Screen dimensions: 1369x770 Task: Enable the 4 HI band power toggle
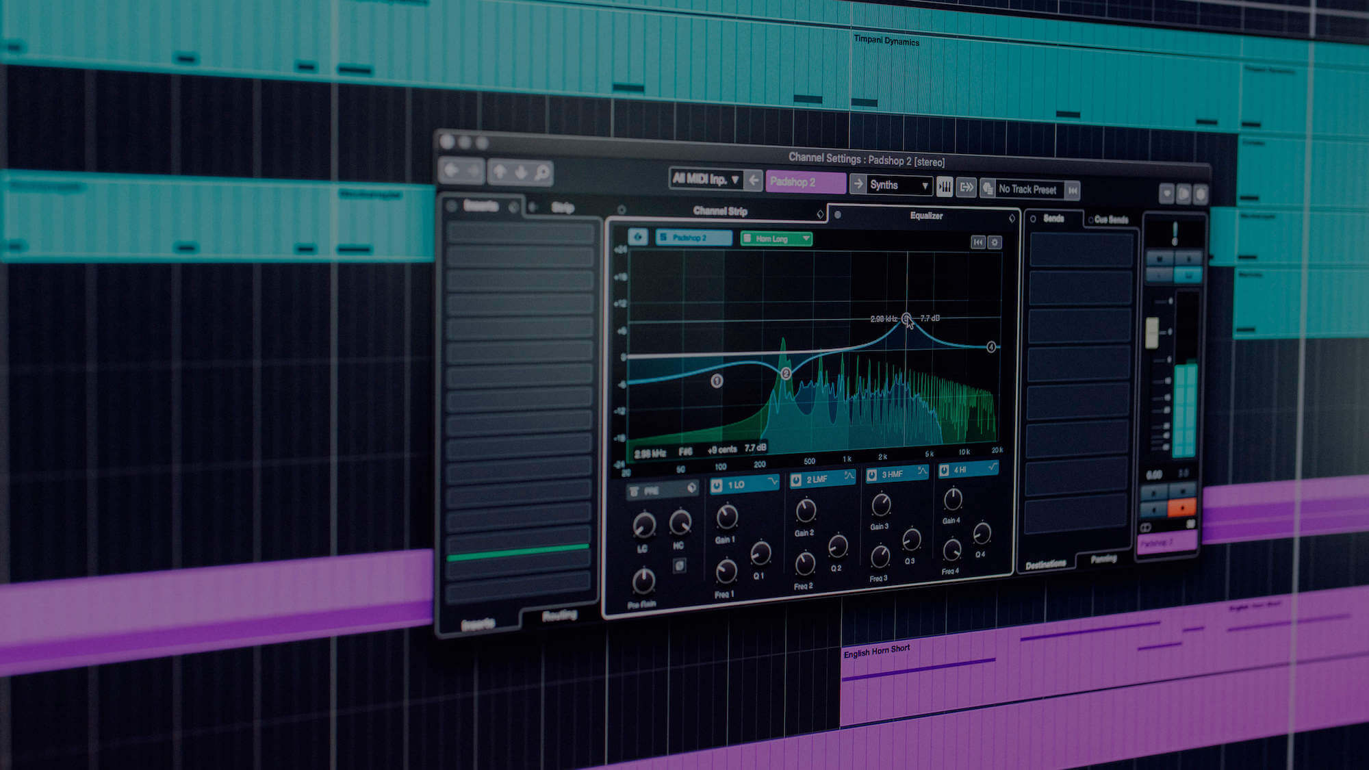[x=945, y=469]
